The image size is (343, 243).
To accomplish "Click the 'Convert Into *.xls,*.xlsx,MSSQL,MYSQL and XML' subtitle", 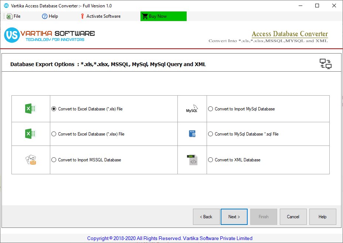I will (x=268, y=41).
